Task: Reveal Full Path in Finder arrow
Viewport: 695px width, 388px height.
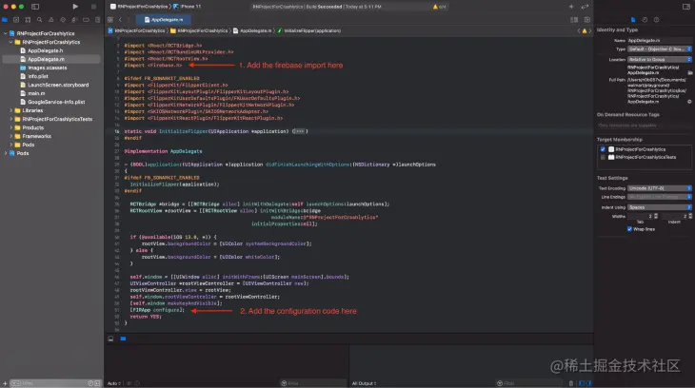Action: [x=689, y=102]
